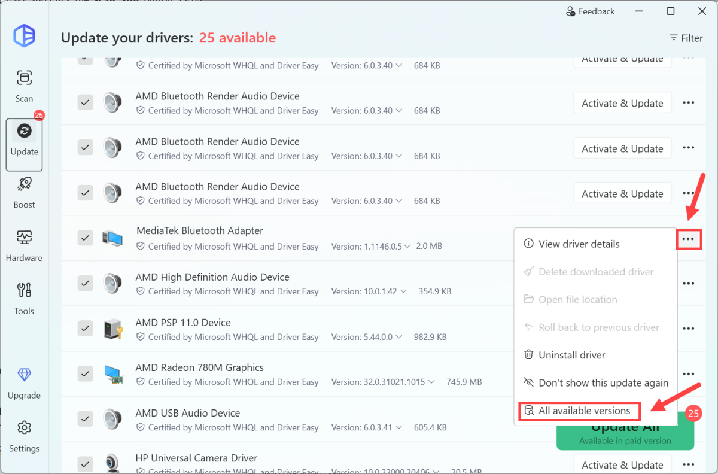Open the Upgrade section in sidebar
The width and height of the screenshot is (718, 474).
pos(24,382)
